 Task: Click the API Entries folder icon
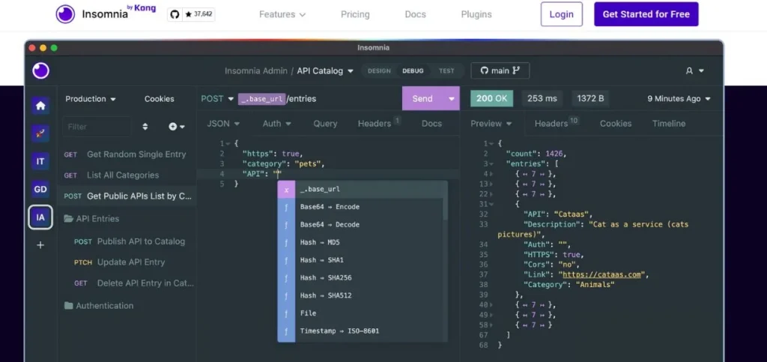point(68,219)
